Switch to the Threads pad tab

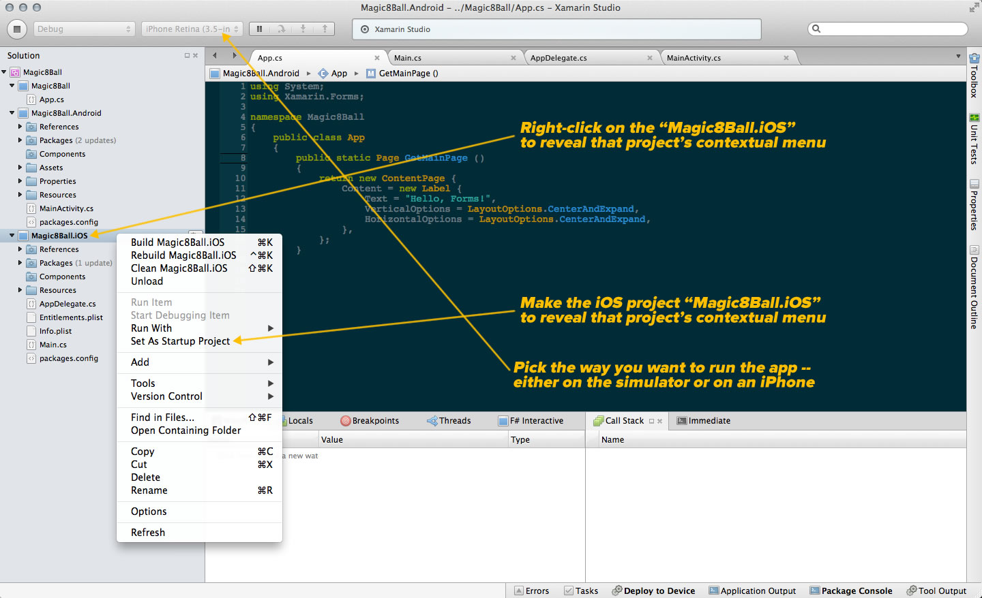click(449, 421)
